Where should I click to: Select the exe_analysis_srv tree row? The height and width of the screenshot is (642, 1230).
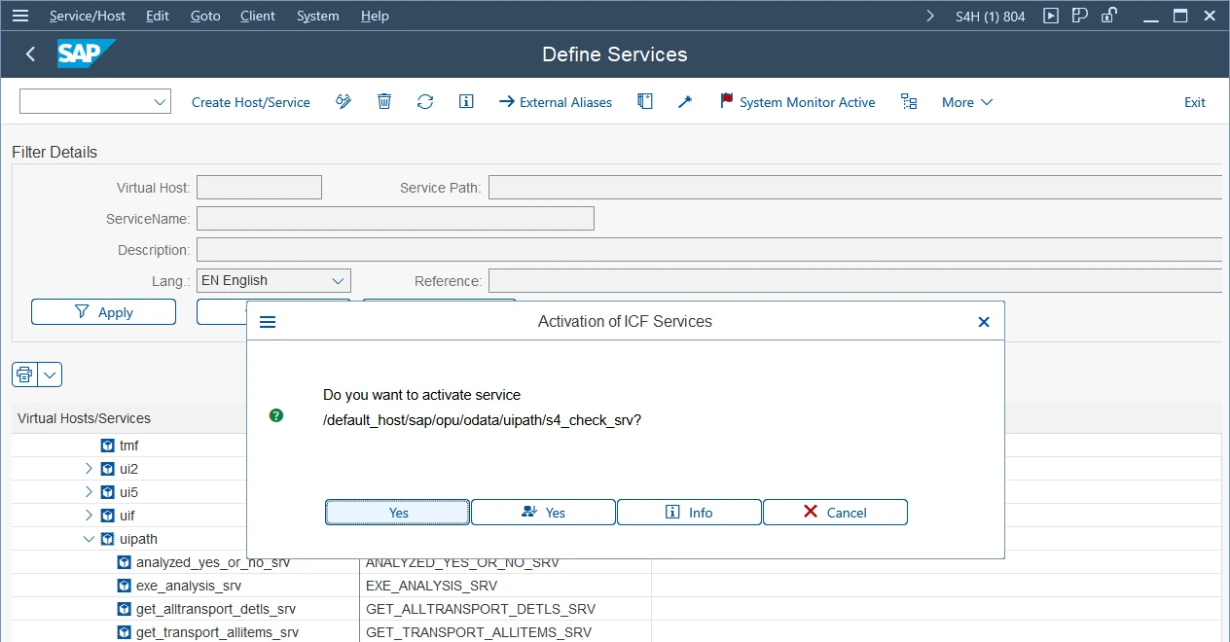pyautogui.click(x=186, y=586)
